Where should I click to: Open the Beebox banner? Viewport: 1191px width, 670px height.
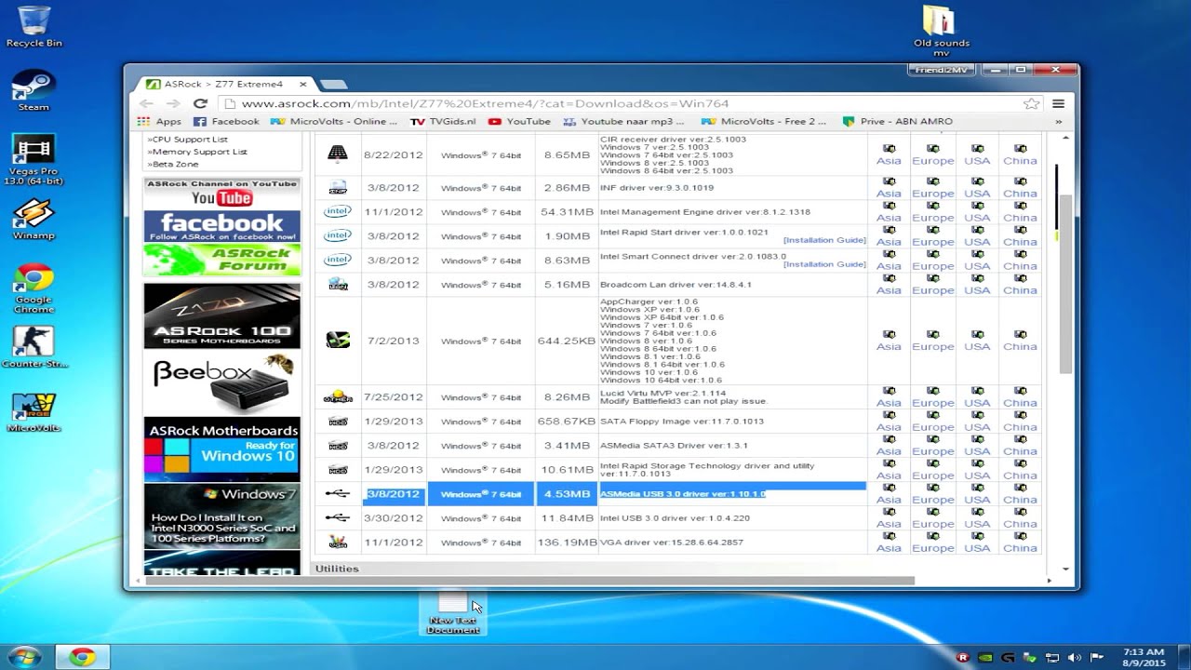[x=222, y=383]
